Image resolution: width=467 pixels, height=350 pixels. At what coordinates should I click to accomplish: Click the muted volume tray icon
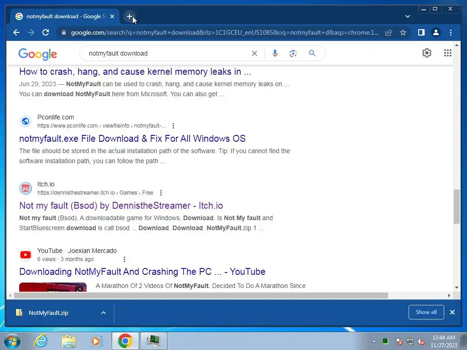(421, 341)
